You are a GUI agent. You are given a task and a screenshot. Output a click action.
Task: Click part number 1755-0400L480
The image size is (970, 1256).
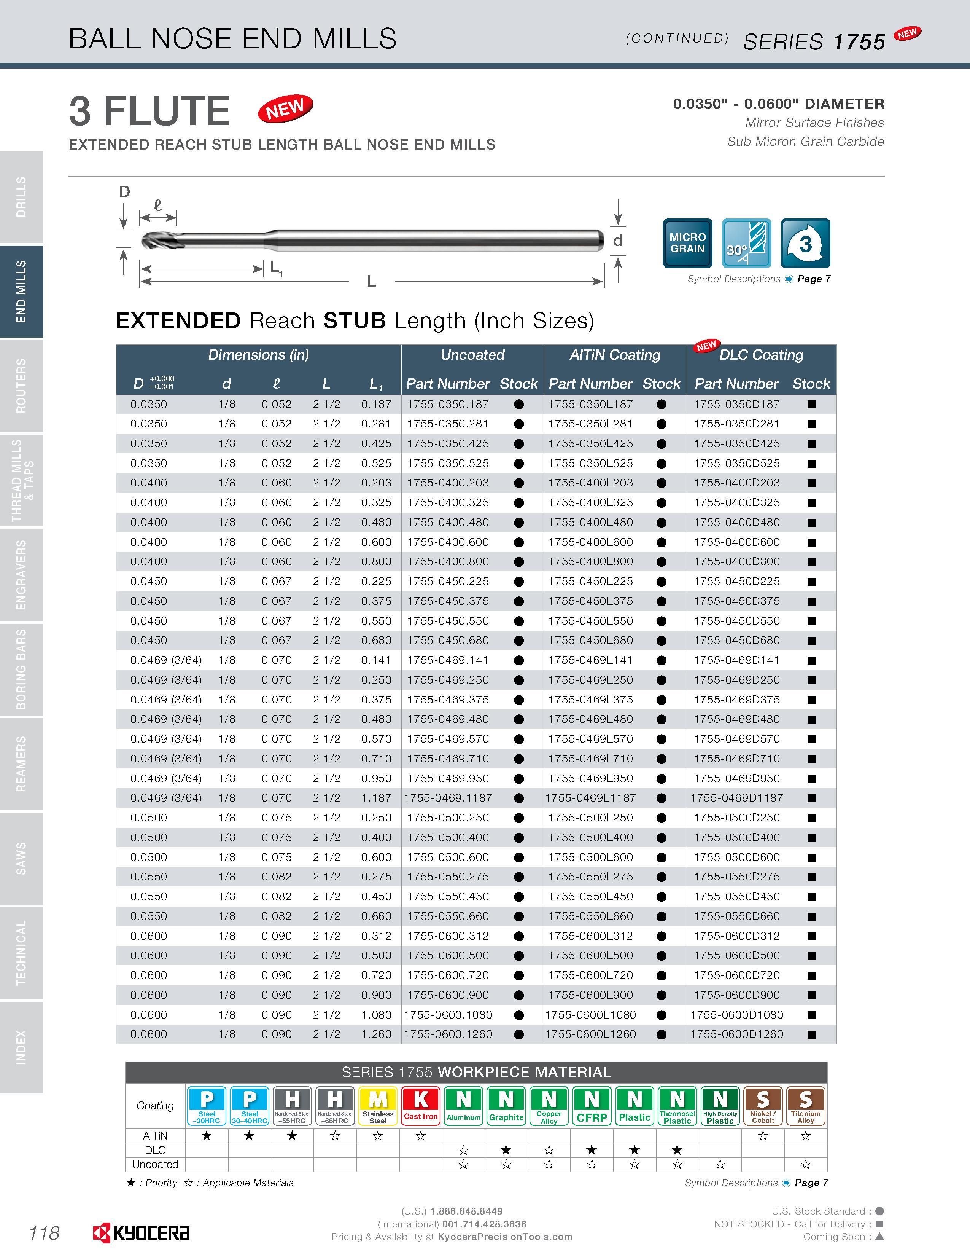[x=590, y=522]
